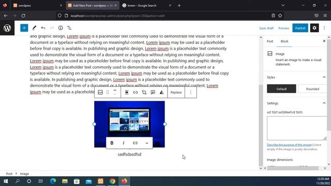Image resolution: width=331 pixels, height=186 pixels.
Task: Select the Tools pencil icon
Action: pos(34,28)
